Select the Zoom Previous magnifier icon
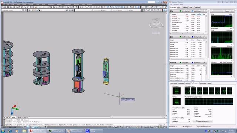237x133 pixels. [x=57, y=7]
